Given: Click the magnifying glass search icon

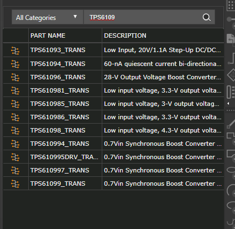Looking at the screenshot, I should pos(206,17).
